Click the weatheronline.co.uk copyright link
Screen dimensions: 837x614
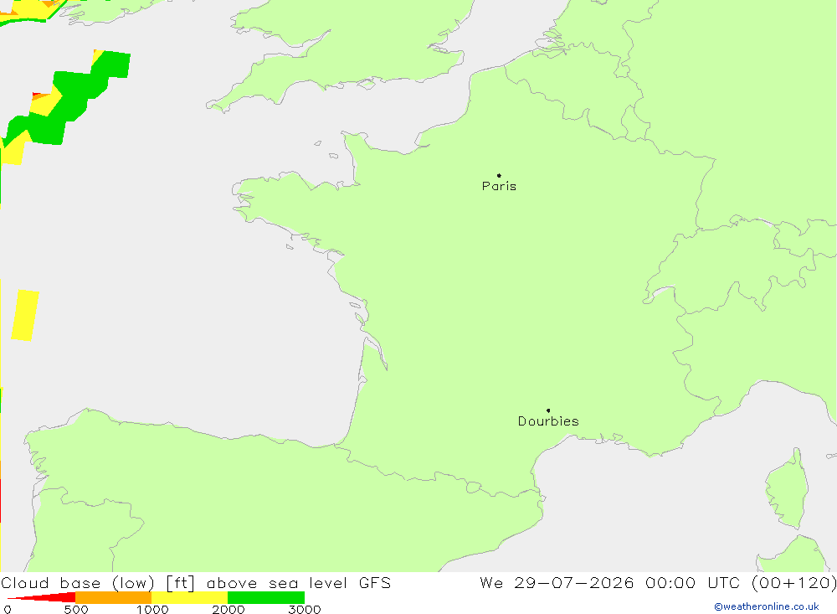click(767, 606)
